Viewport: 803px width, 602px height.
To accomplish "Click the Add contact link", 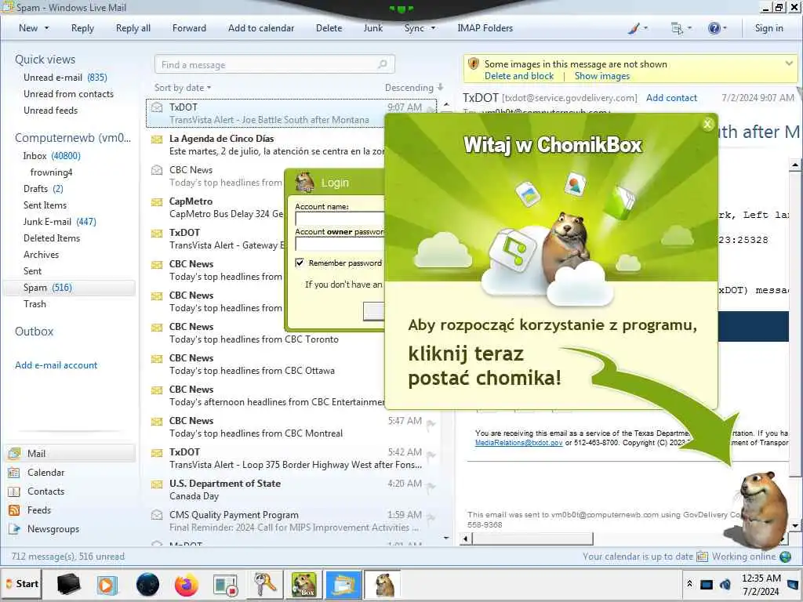I will coord(671,98).
